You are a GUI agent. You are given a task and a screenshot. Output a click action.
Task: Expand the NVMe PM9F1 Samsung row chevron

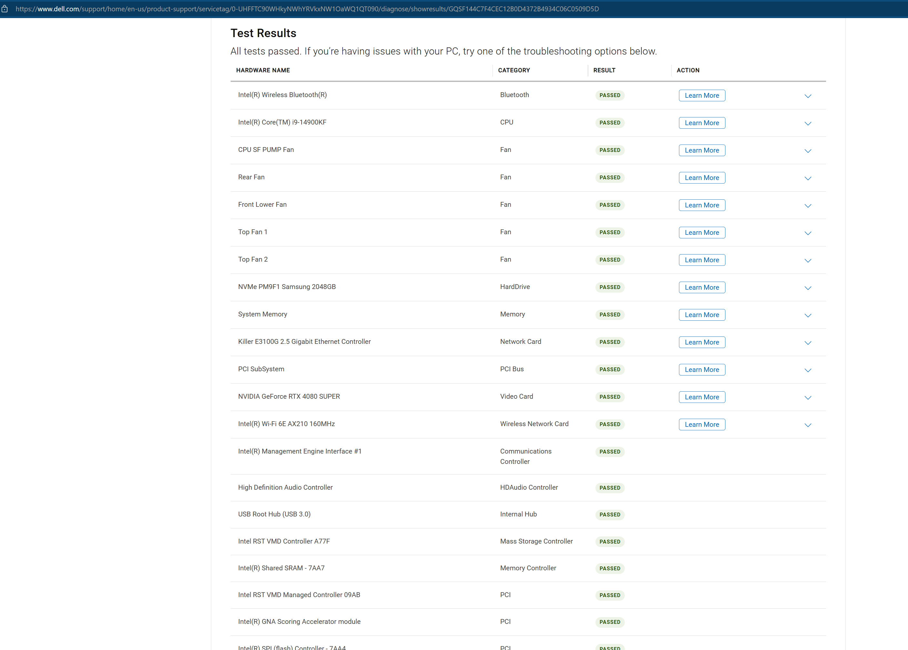click(808, 288)
